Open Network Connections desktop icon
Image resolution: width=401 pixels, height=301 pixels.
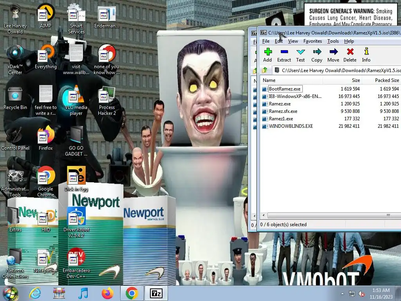click(x=15, y=264)
